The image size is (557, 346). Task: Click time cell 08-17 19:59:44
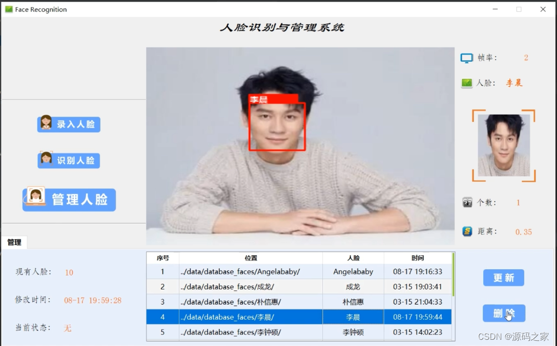coord(418,317)
